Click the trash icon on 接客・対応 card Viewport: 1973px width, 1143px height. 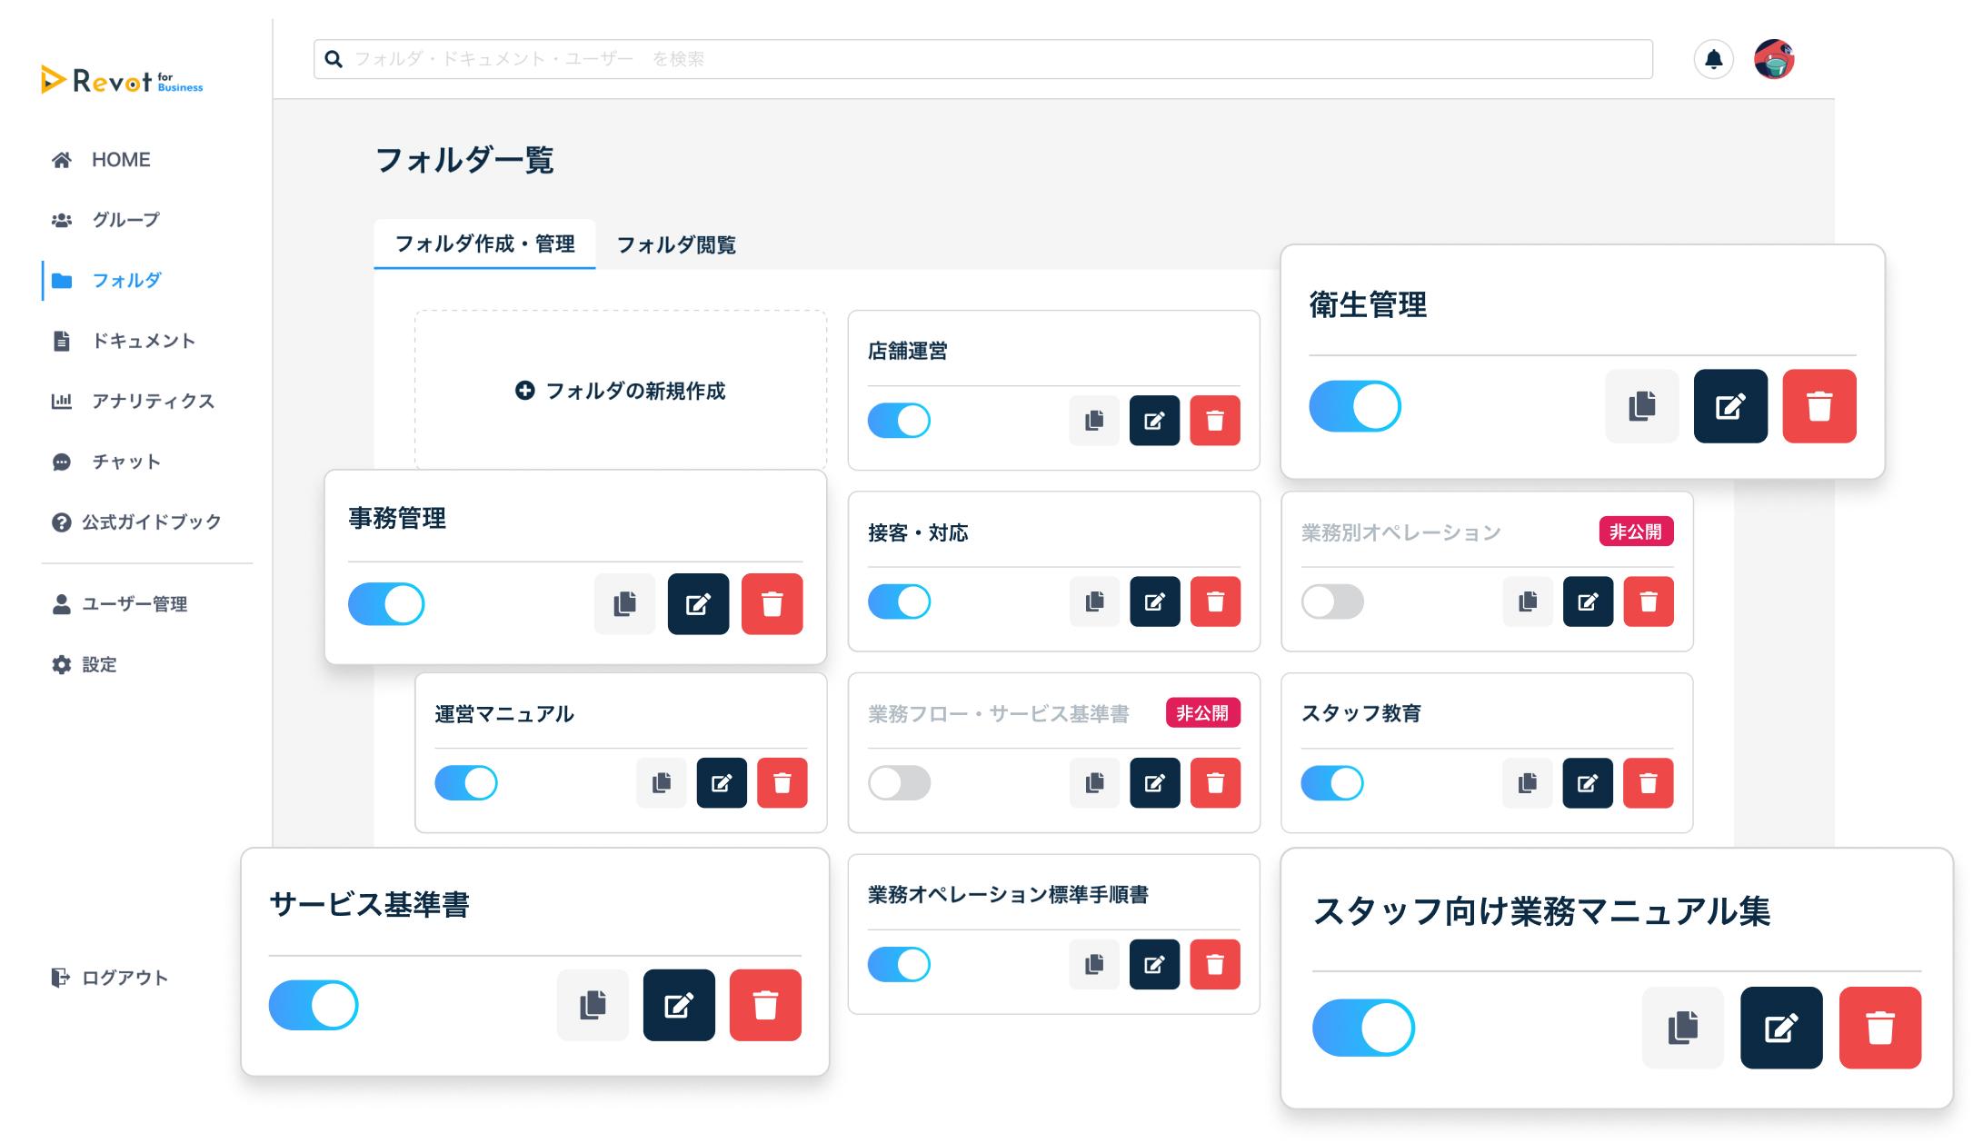point(1215,601)
